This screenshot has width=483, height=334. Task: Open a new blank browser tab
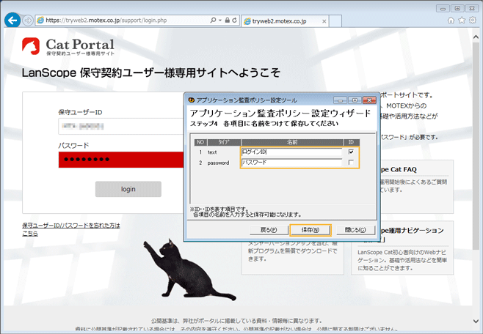point(335,21)
